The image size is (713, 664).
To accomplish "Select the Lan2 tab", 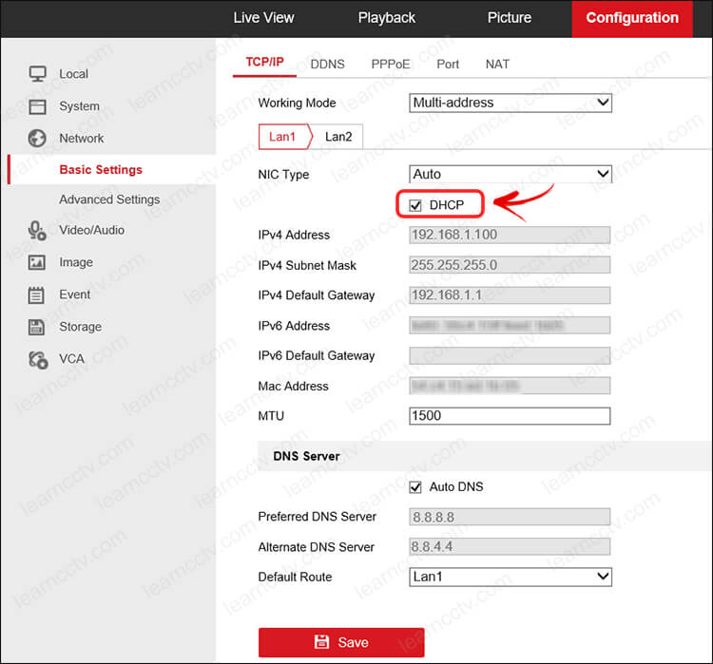I will pos(338,137).
